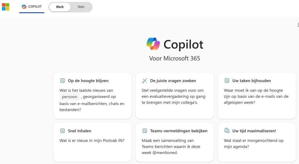Click the large Copilot logo
The image size is (299, 164).
(153, 44)
